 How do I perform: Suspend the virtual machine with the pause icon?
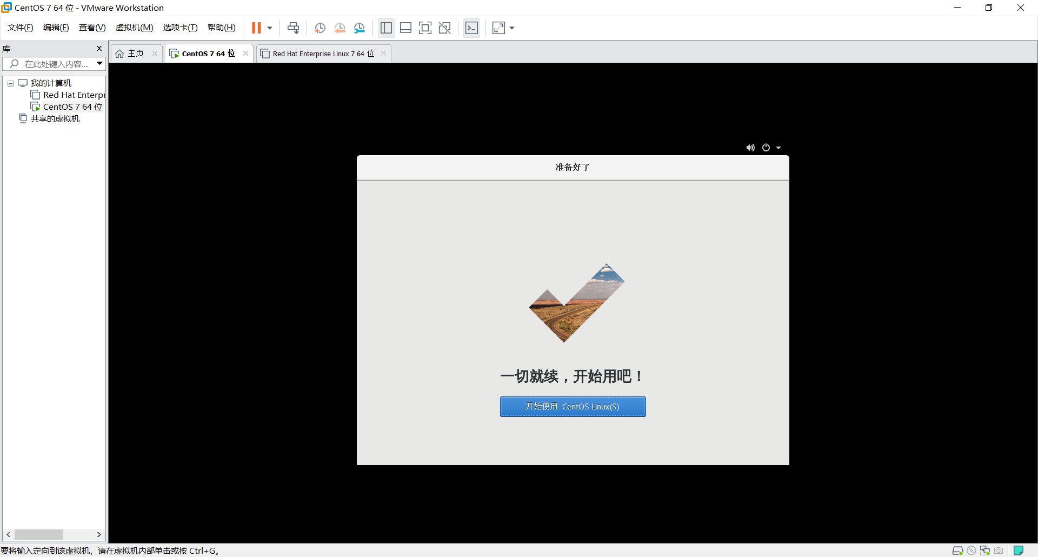(x=257, y=28)
